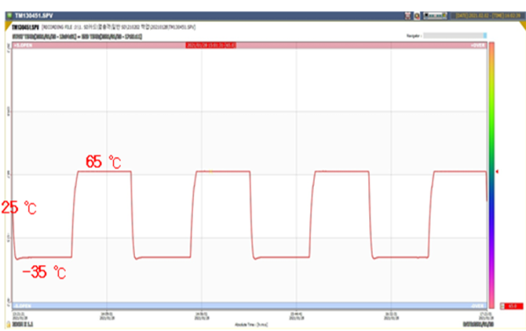526x331 pixels.
Task: Click the yellow corner marker at top left
Action: (8, 25)
